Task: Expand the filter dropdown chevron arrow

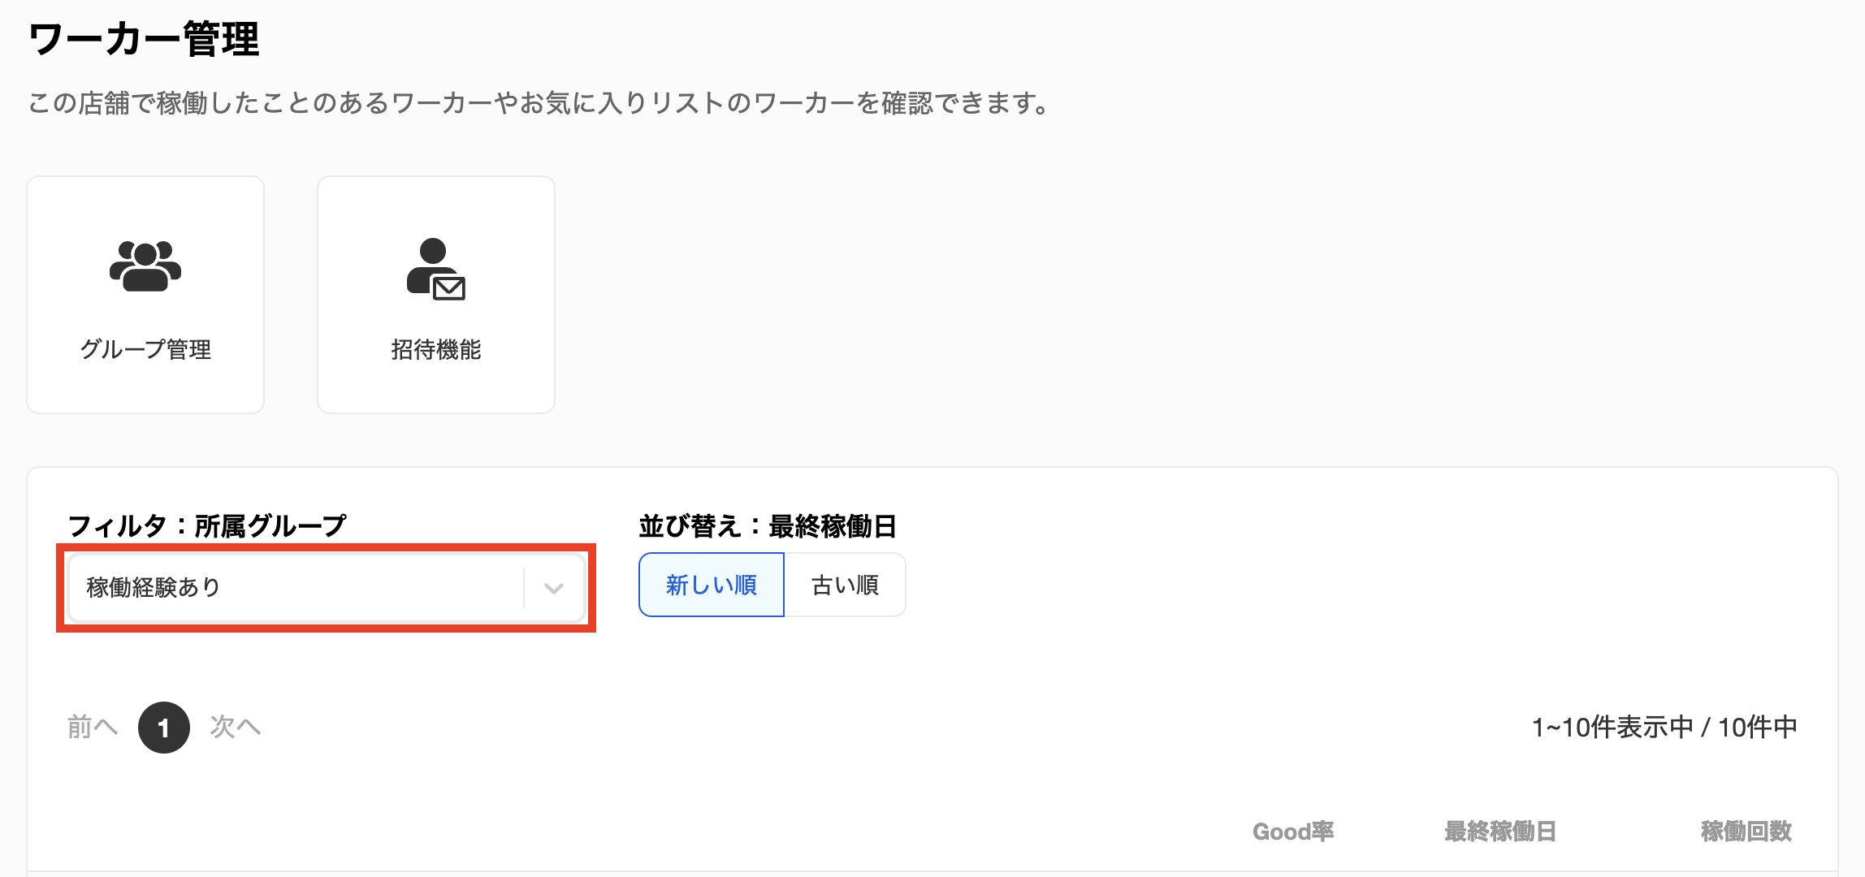Action: pyautogui.click(x=554, y=588)
